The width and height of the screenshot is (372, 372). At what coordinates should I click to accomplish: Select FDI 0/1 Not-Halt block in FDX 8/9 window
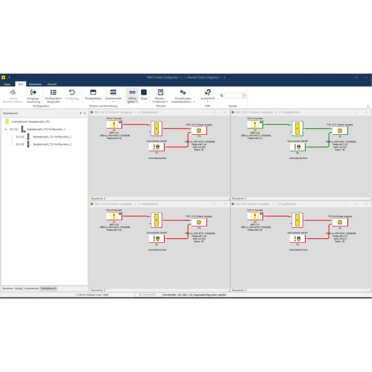click(x=255, y=216)
